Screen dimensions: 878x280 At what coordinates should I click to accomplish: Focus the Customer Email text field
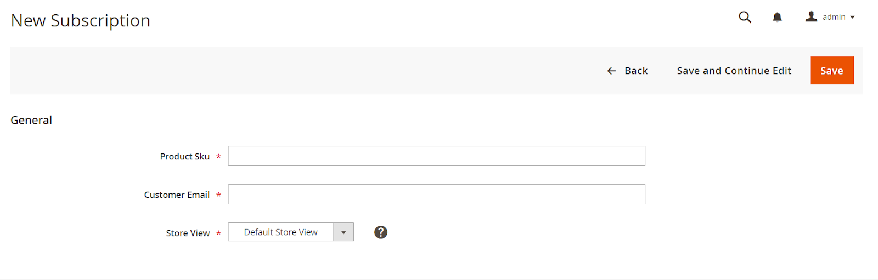[436, 195]
